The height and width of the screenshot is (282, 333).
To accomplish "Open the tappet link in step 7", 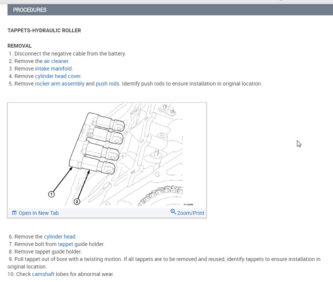I will coord(65,244).
